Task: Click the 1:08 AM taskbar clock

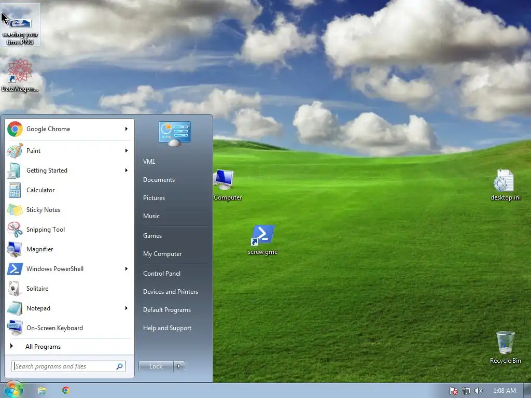Action: pyautogui.click(x=504, y=391)
